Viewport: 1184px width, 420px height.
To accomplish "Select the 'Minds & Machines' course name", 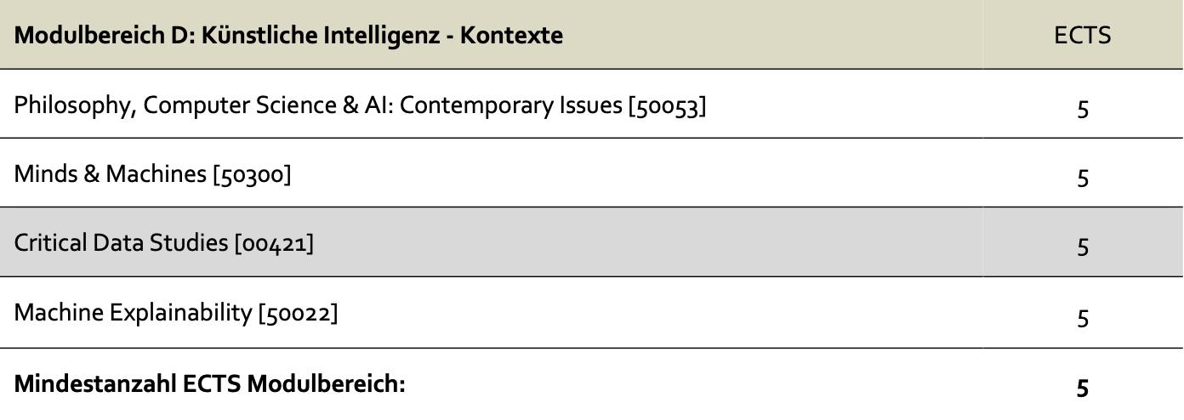I will point(110,175).
